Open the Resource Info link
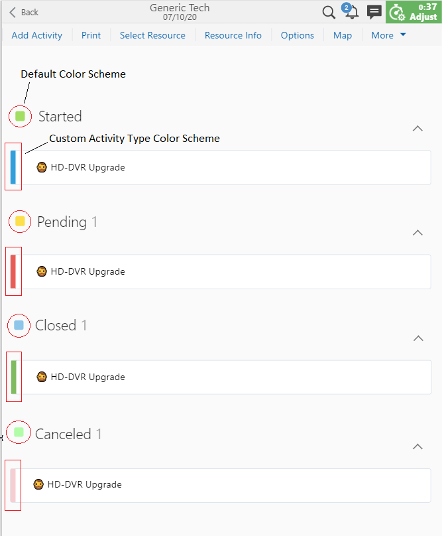The width and height of the screenshot is (442, 536). tap(233, 35)
